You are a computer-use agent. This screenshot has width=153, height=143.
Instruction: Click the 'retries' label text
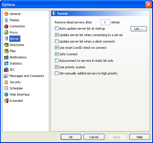(x=115, y=22)
